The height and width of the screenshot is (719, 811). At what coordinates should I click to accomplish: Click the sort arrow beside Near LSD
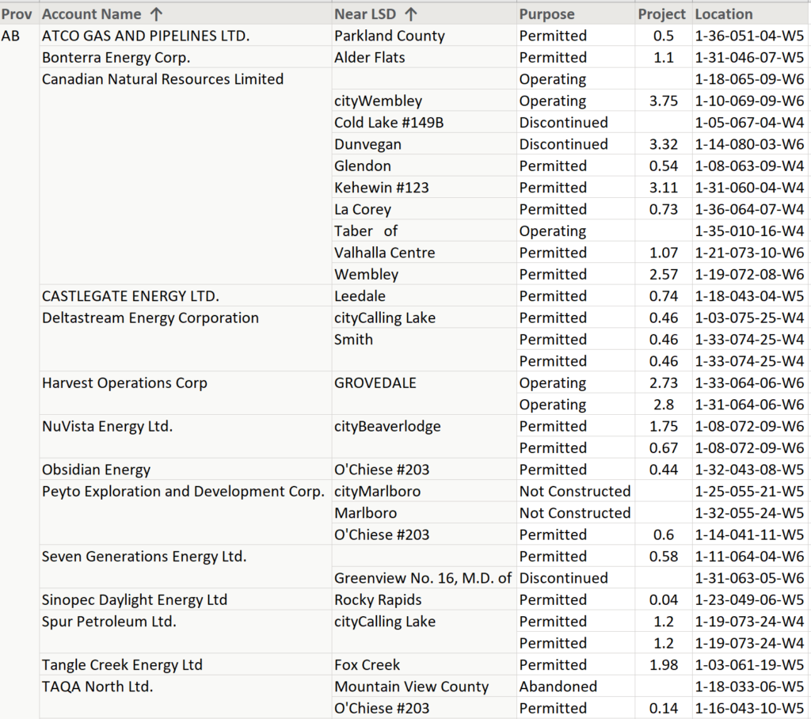(411, 14)
